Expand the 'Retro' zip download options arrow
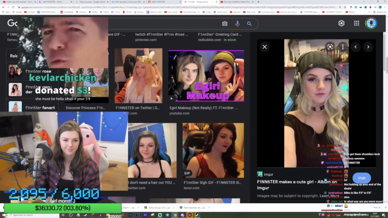The image size is (388, 218). point(209,208)
